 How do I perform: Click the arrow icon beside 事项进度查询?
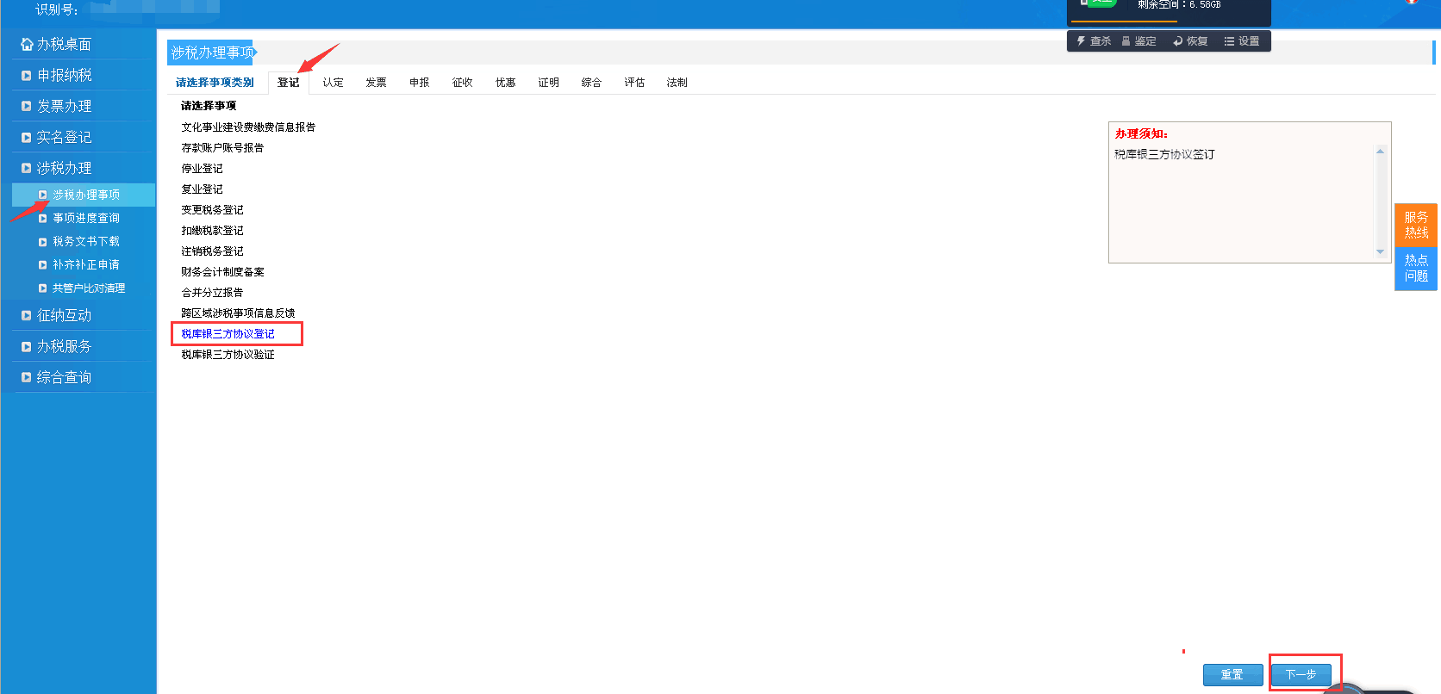pyautogui.click(x=42, y=219)
